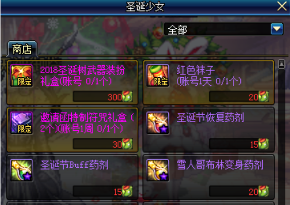Select the 圣诞节恢复药剂 potion icon
This screenshot has height=205, width=290.
(x=158, y=123)
